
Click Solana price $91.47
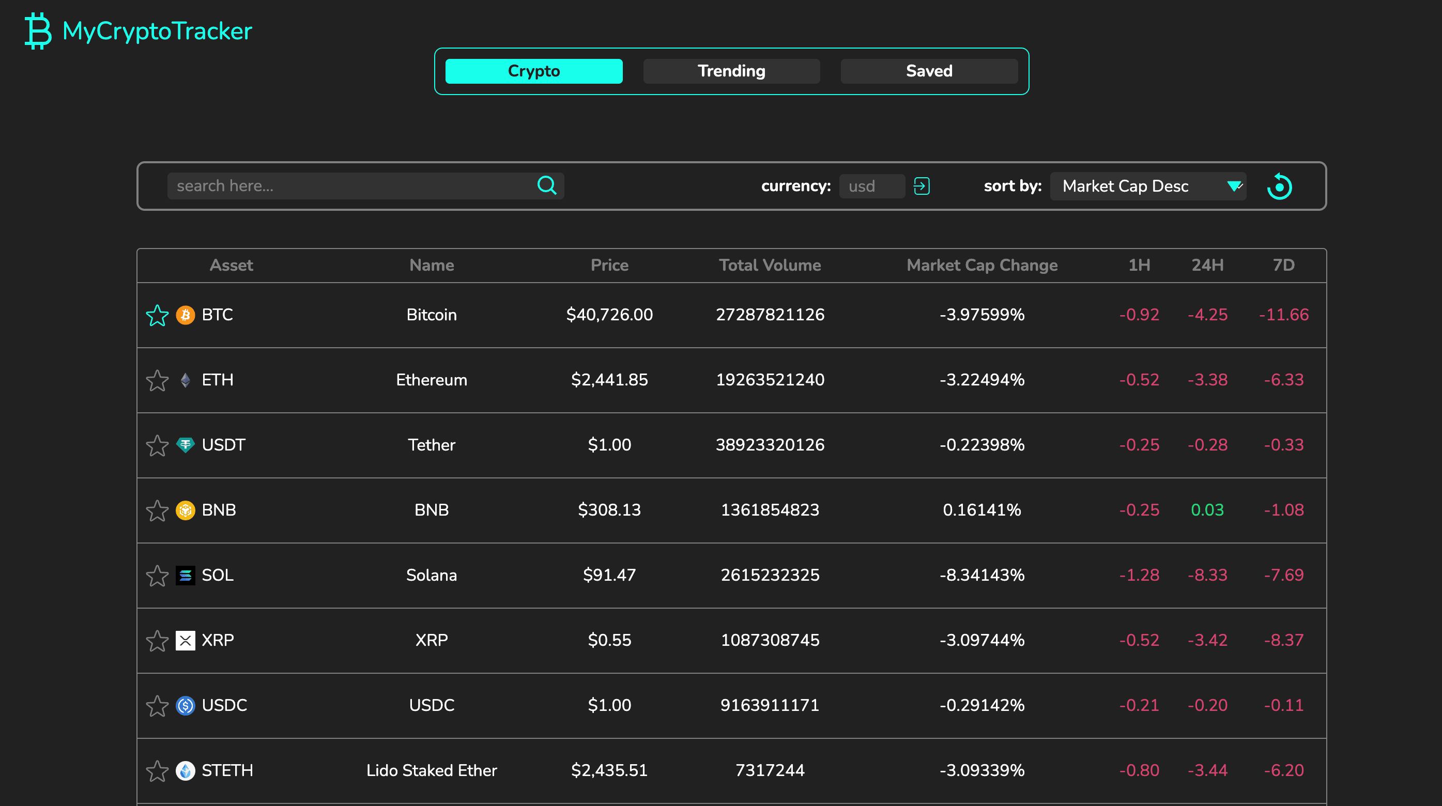point(609,576)
